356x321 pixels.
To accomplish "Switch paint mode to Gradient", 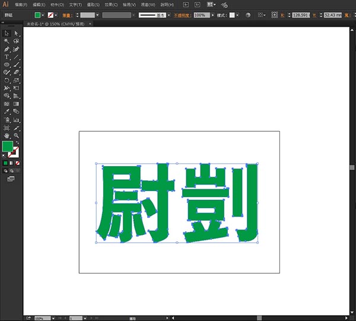I will (x=12, y=163).
